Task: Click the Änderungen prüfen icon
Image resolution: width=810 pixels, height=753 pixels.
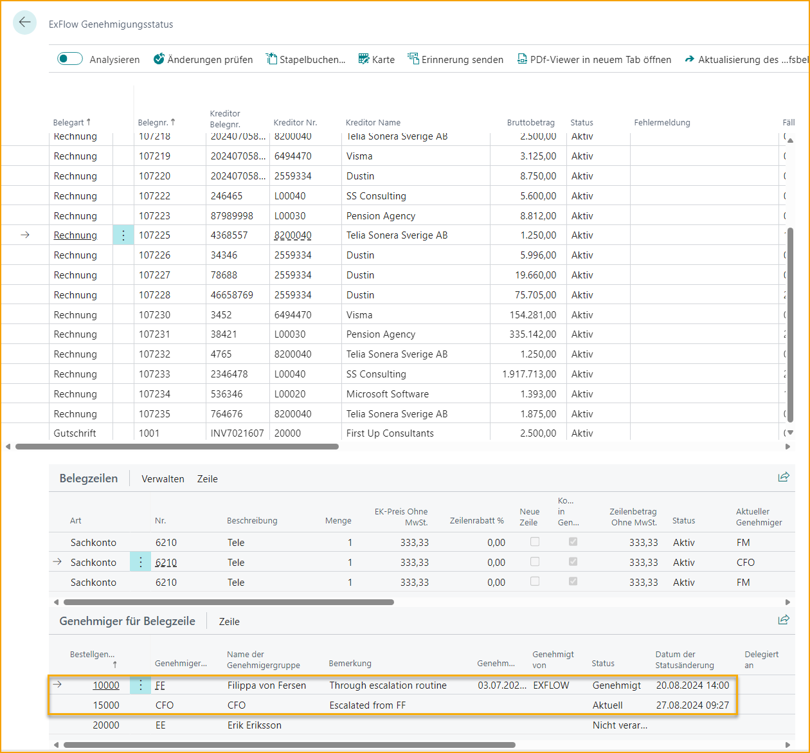Action: (159, 59)
